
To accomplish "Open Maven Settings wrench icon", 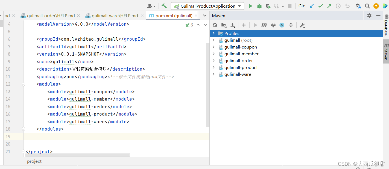I will tap(302, 25).
